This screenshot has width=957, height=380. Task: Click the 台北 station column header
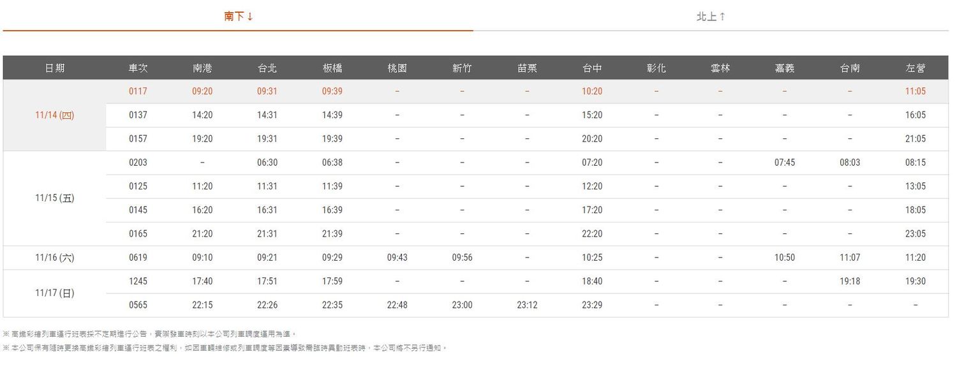[x=267, y=68]
